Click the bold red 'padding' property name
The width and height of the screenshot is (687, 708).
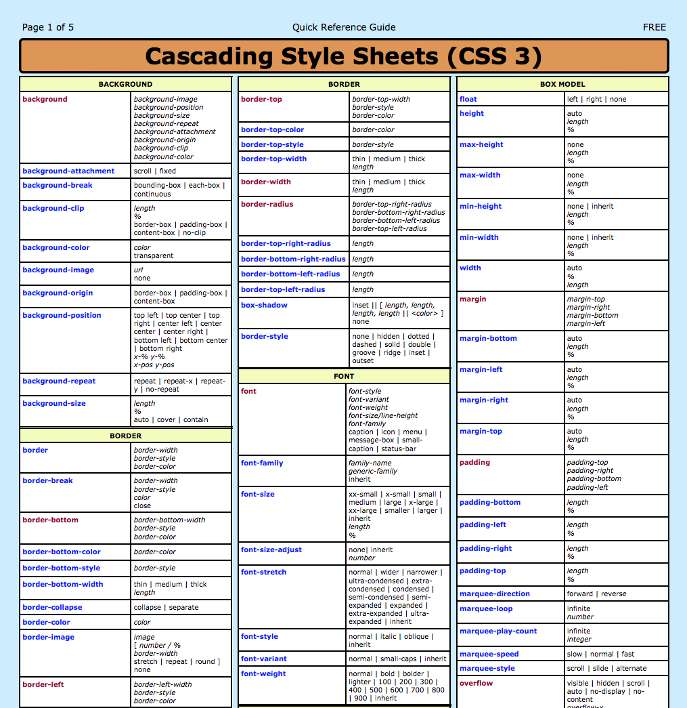[474, 462]
